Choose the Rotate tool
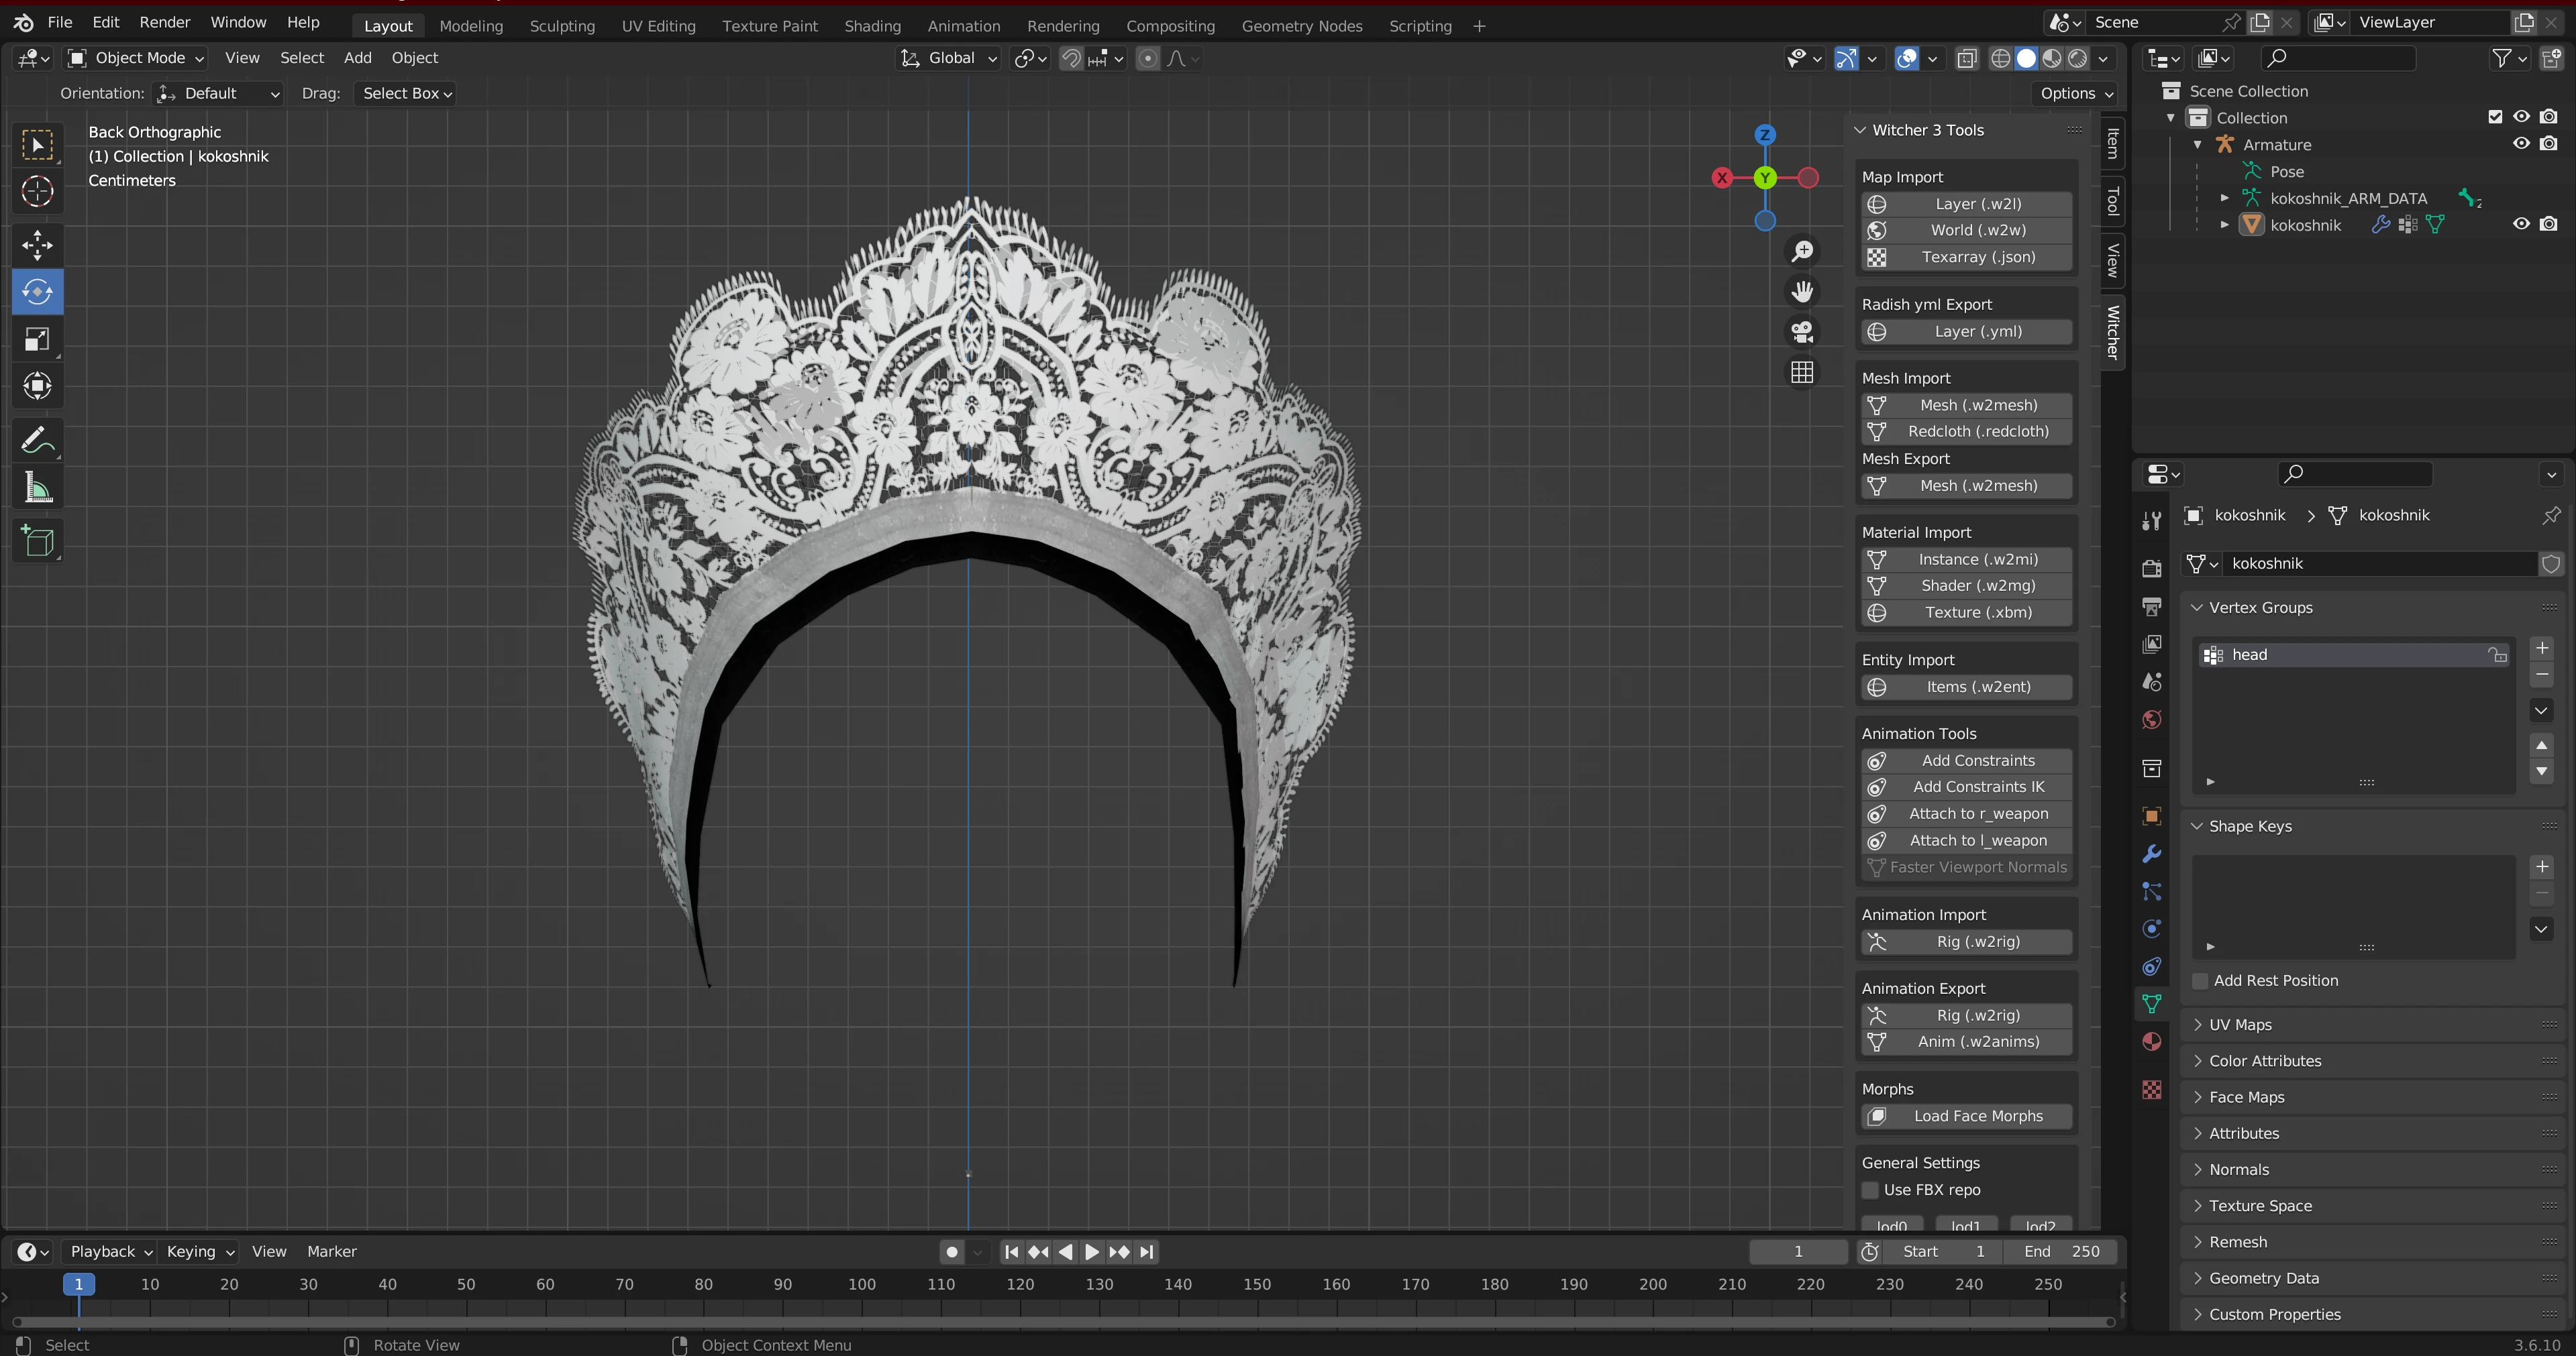2576x1356 pixels. [x=37, y=292]
